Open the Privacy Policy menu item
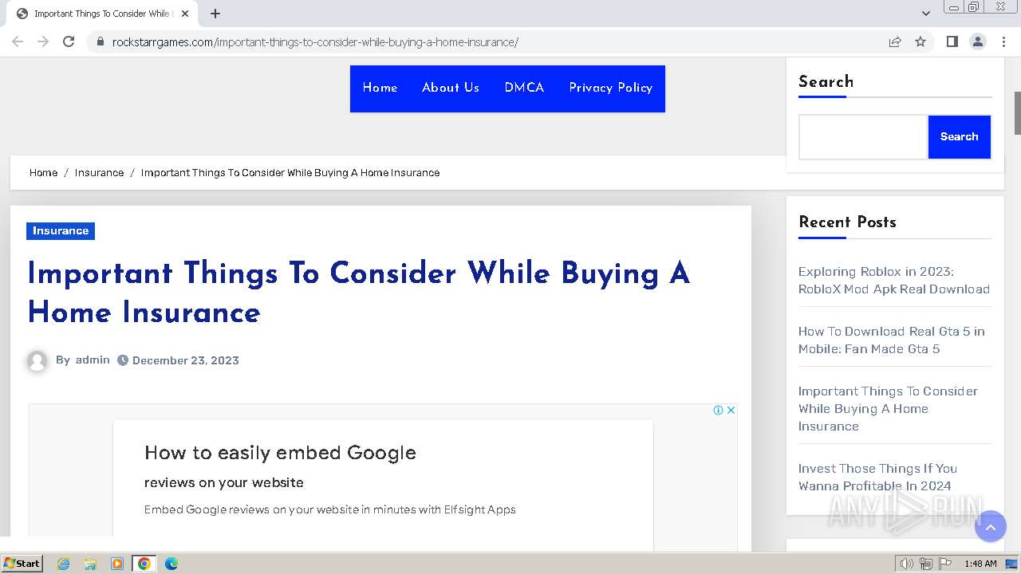Image resolution: width=1021 pixels, height=574 pixels. [611, 88]
